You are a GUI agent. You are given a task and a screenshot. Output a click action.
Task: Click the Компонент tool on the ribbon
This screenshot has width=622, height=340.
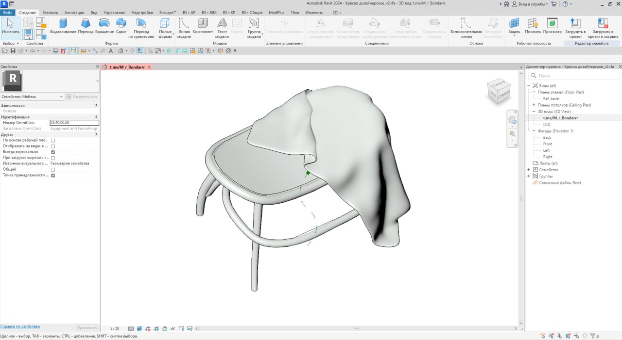(203, 23)
